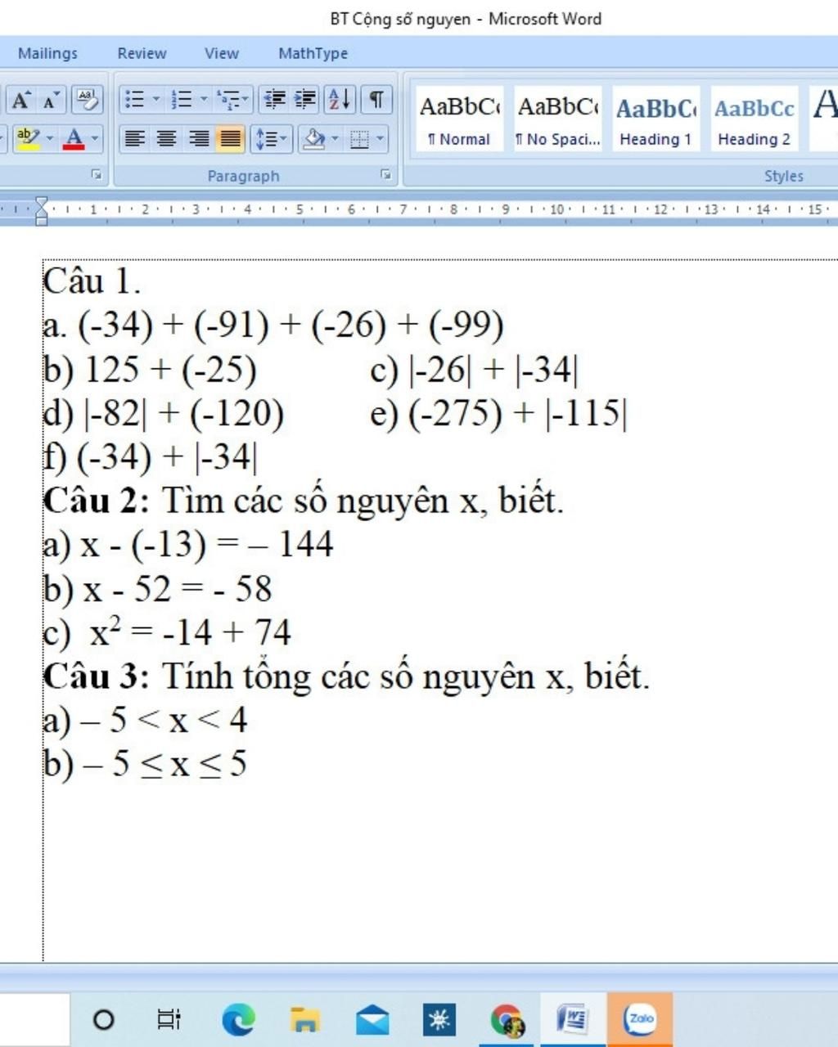
Task: Toggle show paragraph marks
Action: tap(376, 100)
